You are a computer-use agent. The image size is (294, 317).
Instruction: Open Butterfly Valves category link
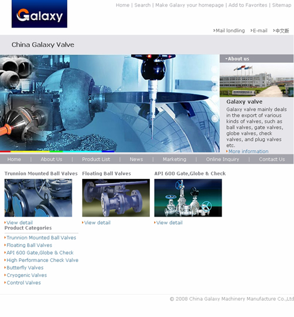point(25,268)
